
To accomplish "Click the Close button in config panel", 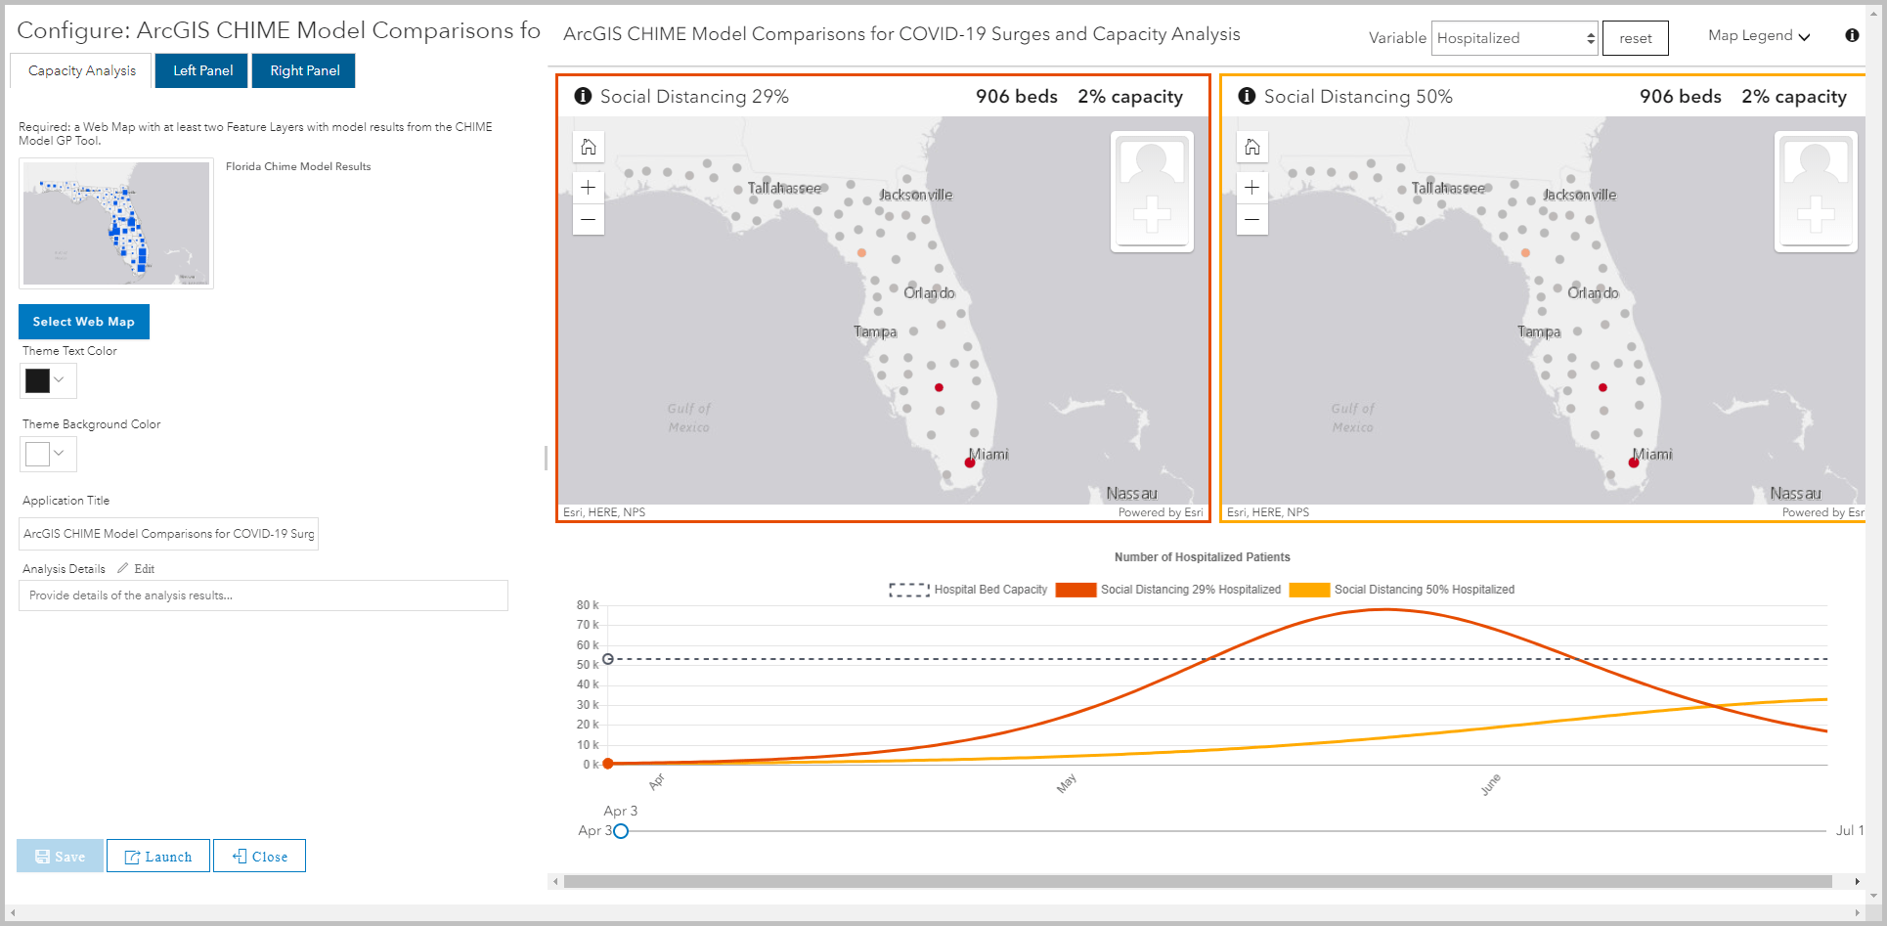I will click(260, 856).
